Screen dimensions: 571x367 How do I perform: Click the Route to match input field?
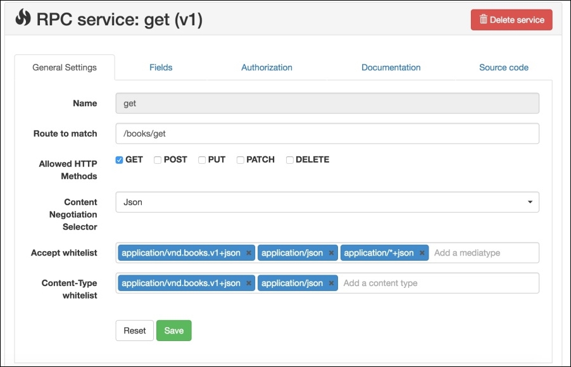coord(327,134)
